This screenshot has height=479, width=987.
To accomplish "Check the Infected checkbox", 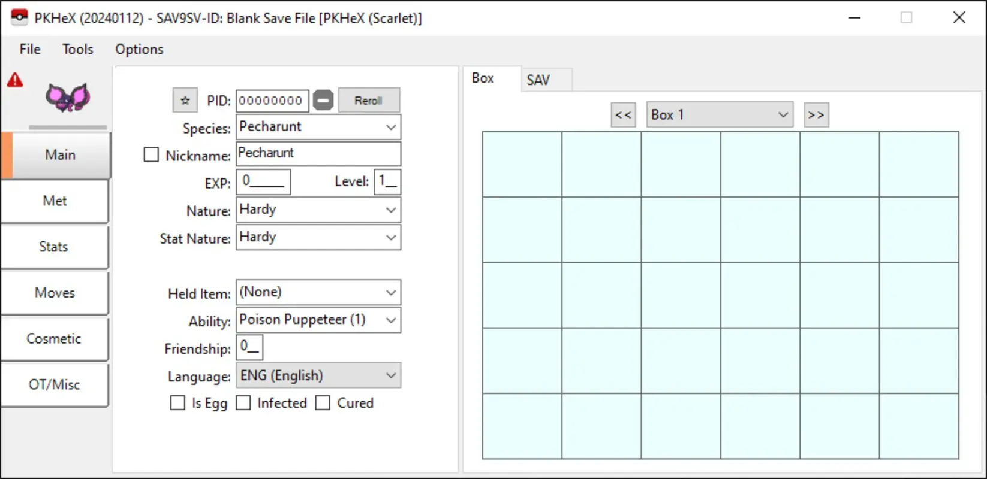I will pos(243,403).
